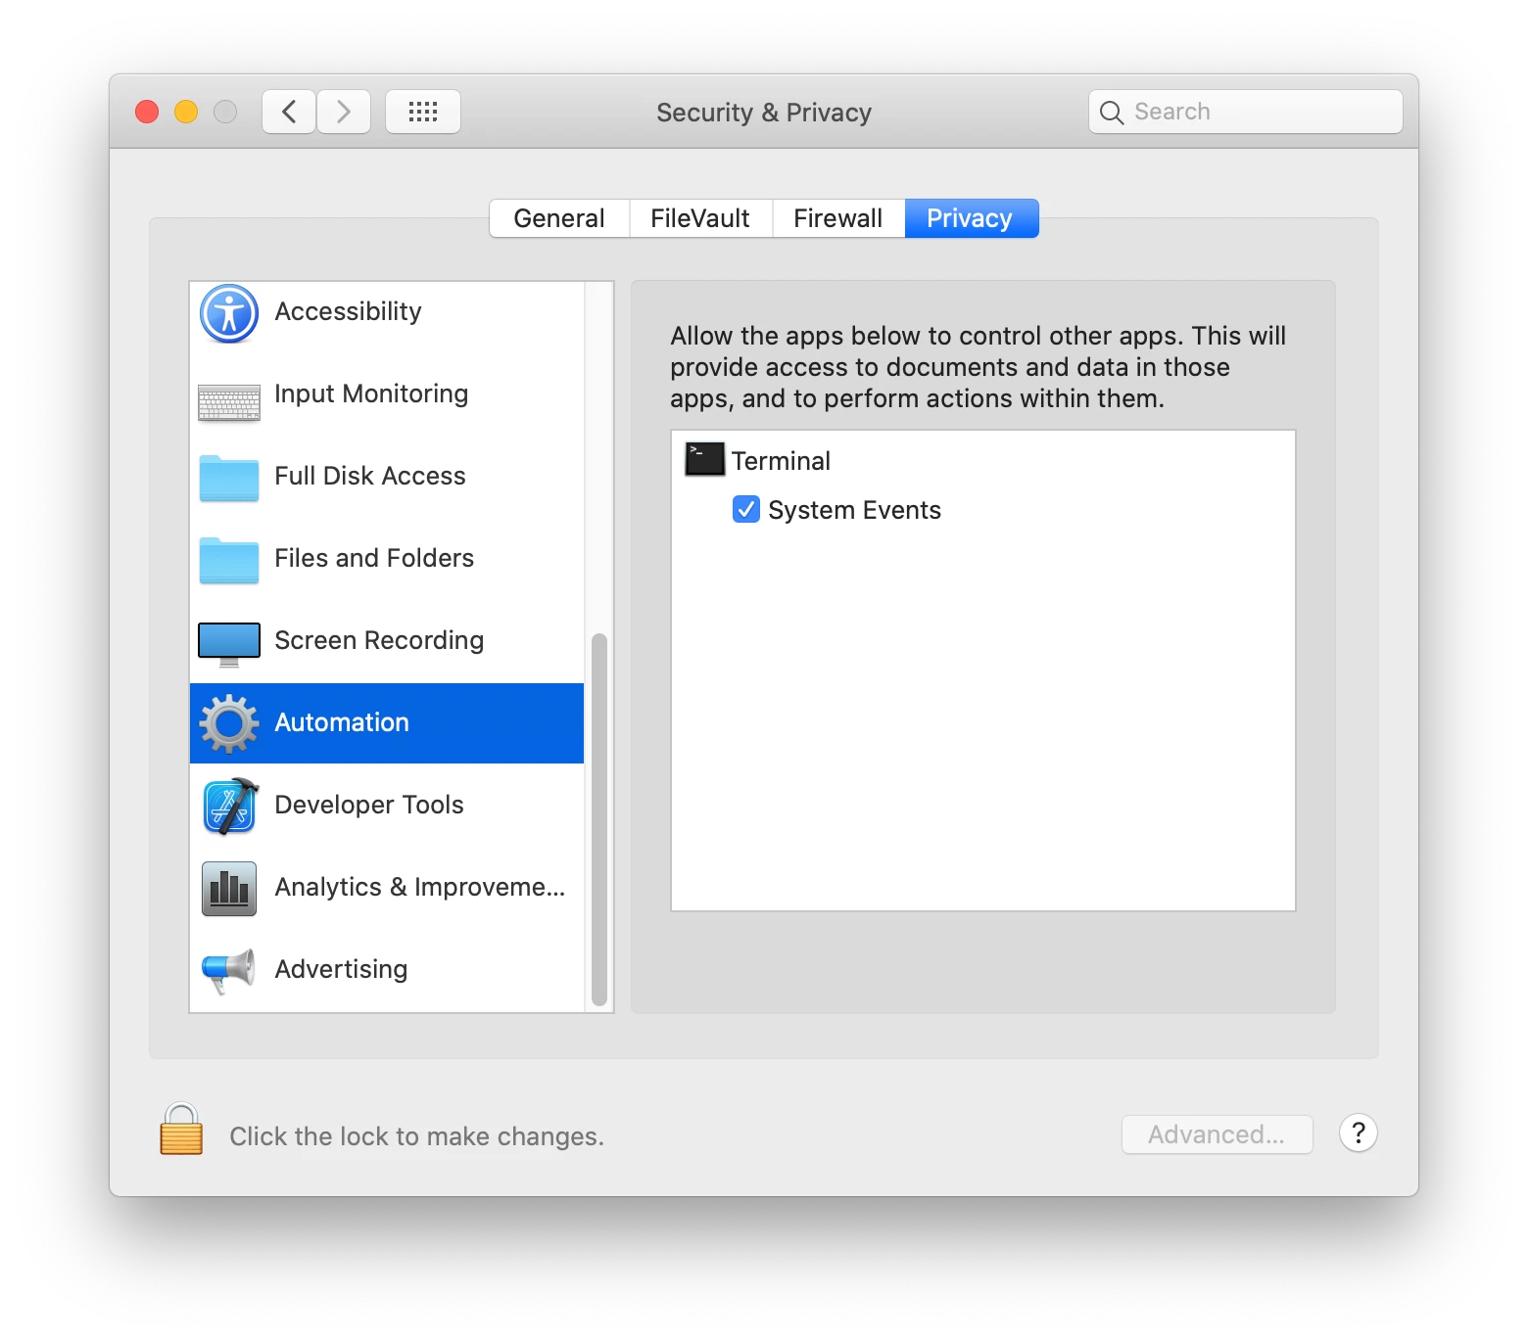Click the Advertising megaphone icon
This screenshot has width=1528, height=1341.
(x=228, y=971)
